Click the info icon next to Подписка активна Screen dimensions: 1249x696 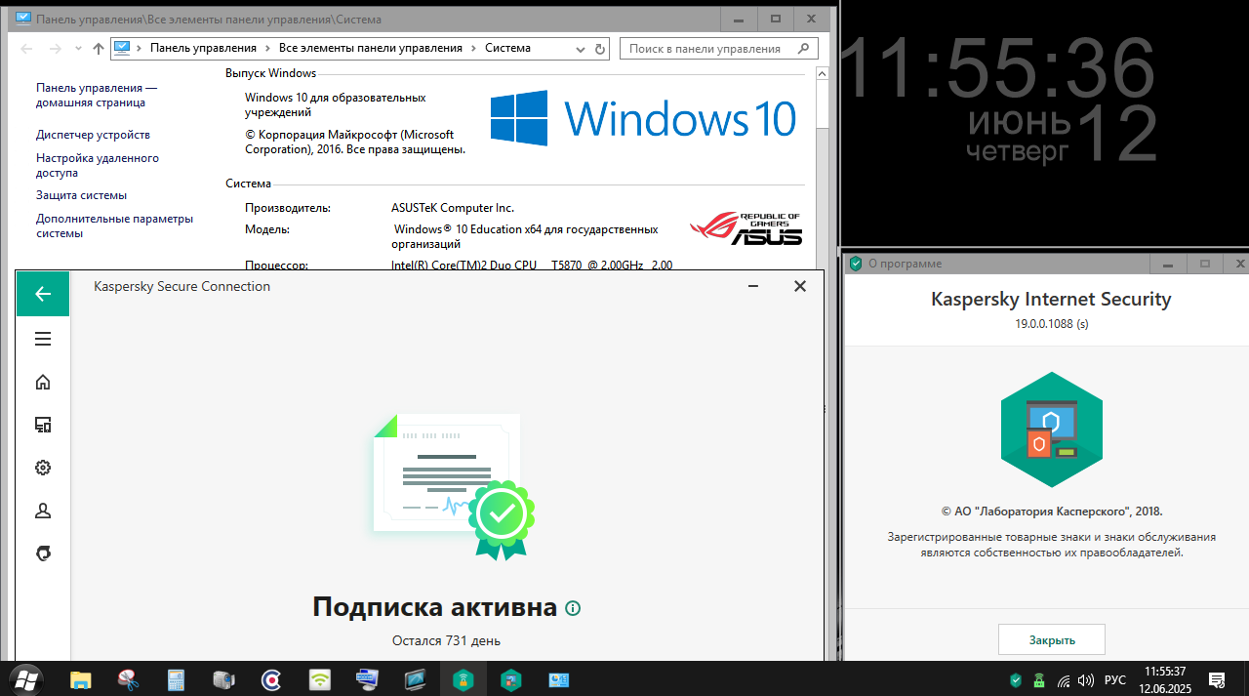(x=573, y=608)
